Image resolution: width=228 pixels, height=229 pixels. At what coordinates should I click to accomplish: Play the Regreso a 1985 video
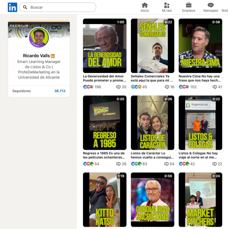(105, 122)
